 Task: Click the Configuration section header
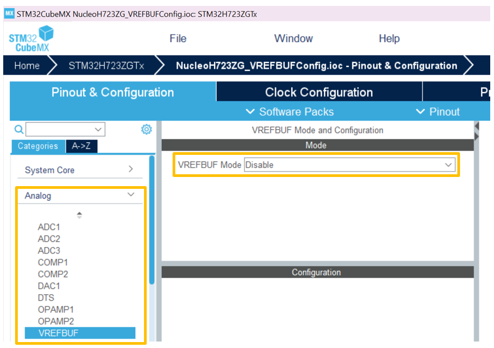pyautogui.click(x=318, y=272)
